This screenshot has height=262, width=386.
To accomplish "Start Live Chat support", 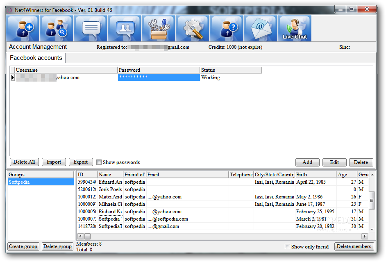I will (x=295, y=28).
